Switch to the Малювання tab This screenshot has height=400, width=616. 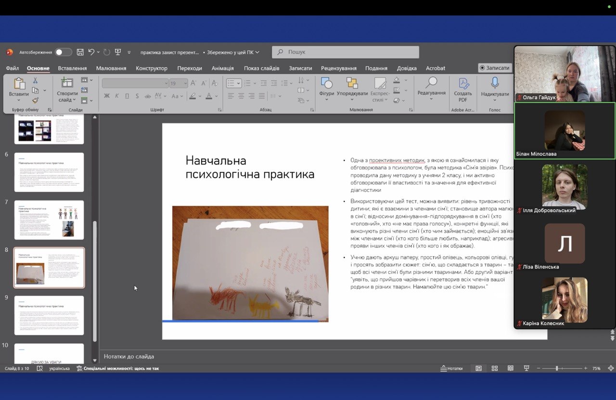[111, 68]
